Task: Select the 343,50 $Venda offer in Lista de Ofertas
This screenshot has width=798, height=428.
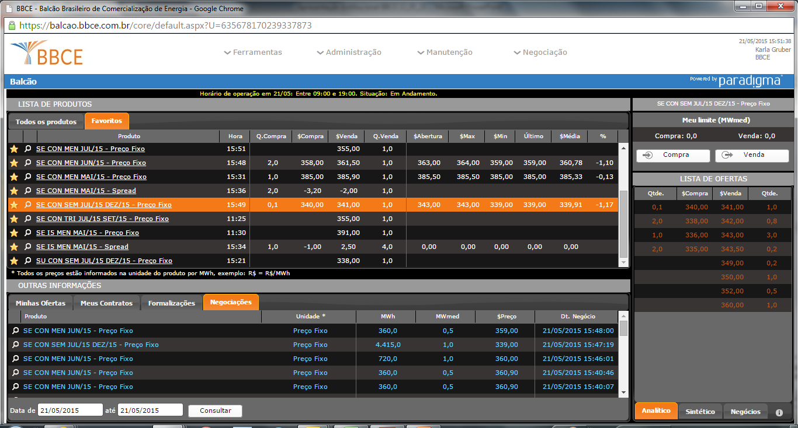Action: coord(732,249)
